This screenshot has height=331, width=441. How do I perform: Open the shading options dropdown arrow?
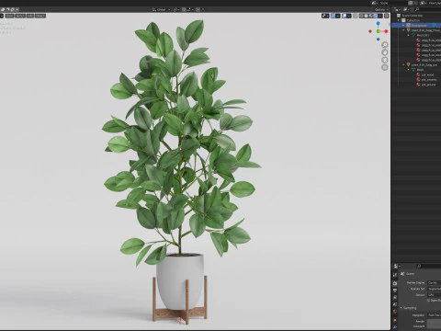[x=380, y=16]
